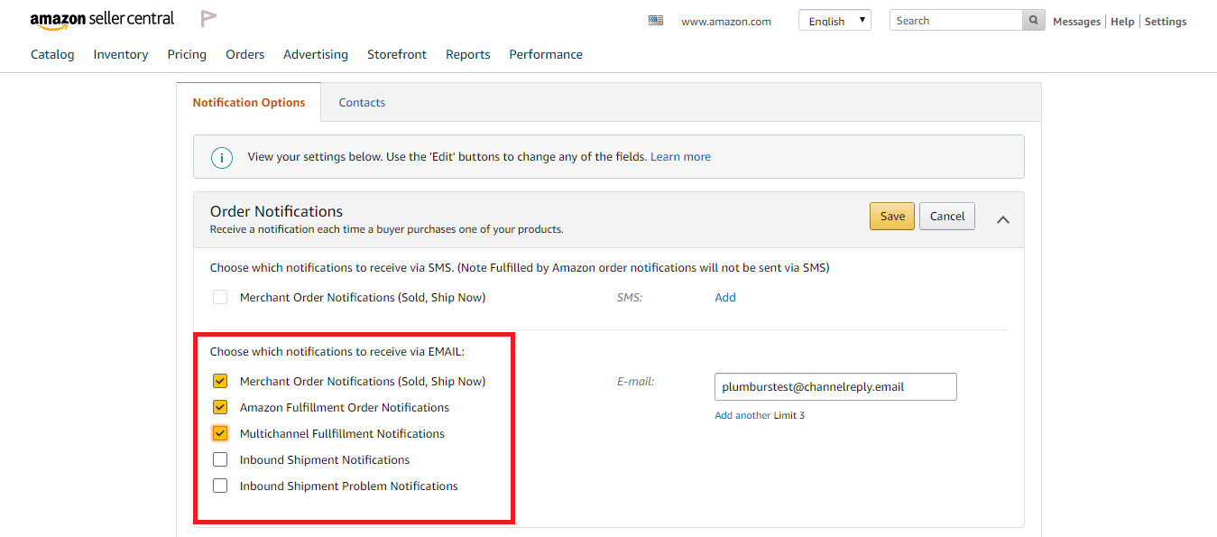Click the notification E-mail address field
Screen dimensions: 1217x537
point(835,386)
